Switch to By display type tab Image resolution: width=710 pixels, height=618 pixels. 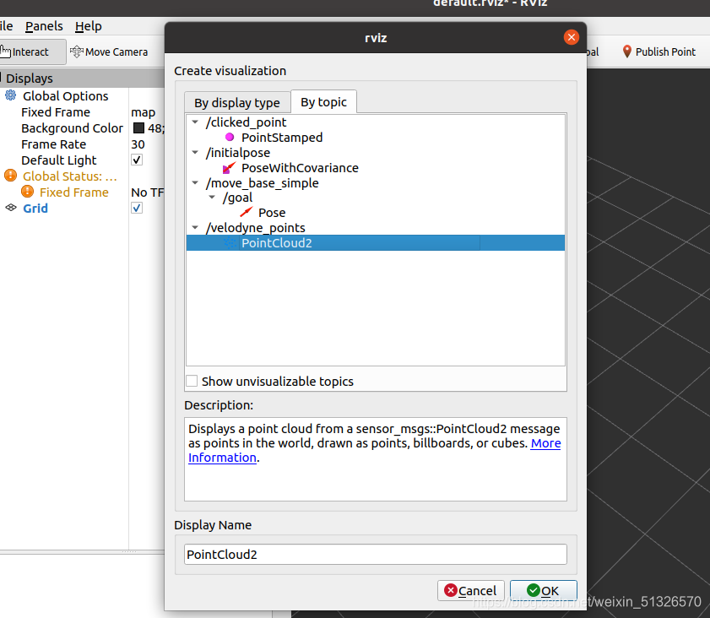click(237, 103)
